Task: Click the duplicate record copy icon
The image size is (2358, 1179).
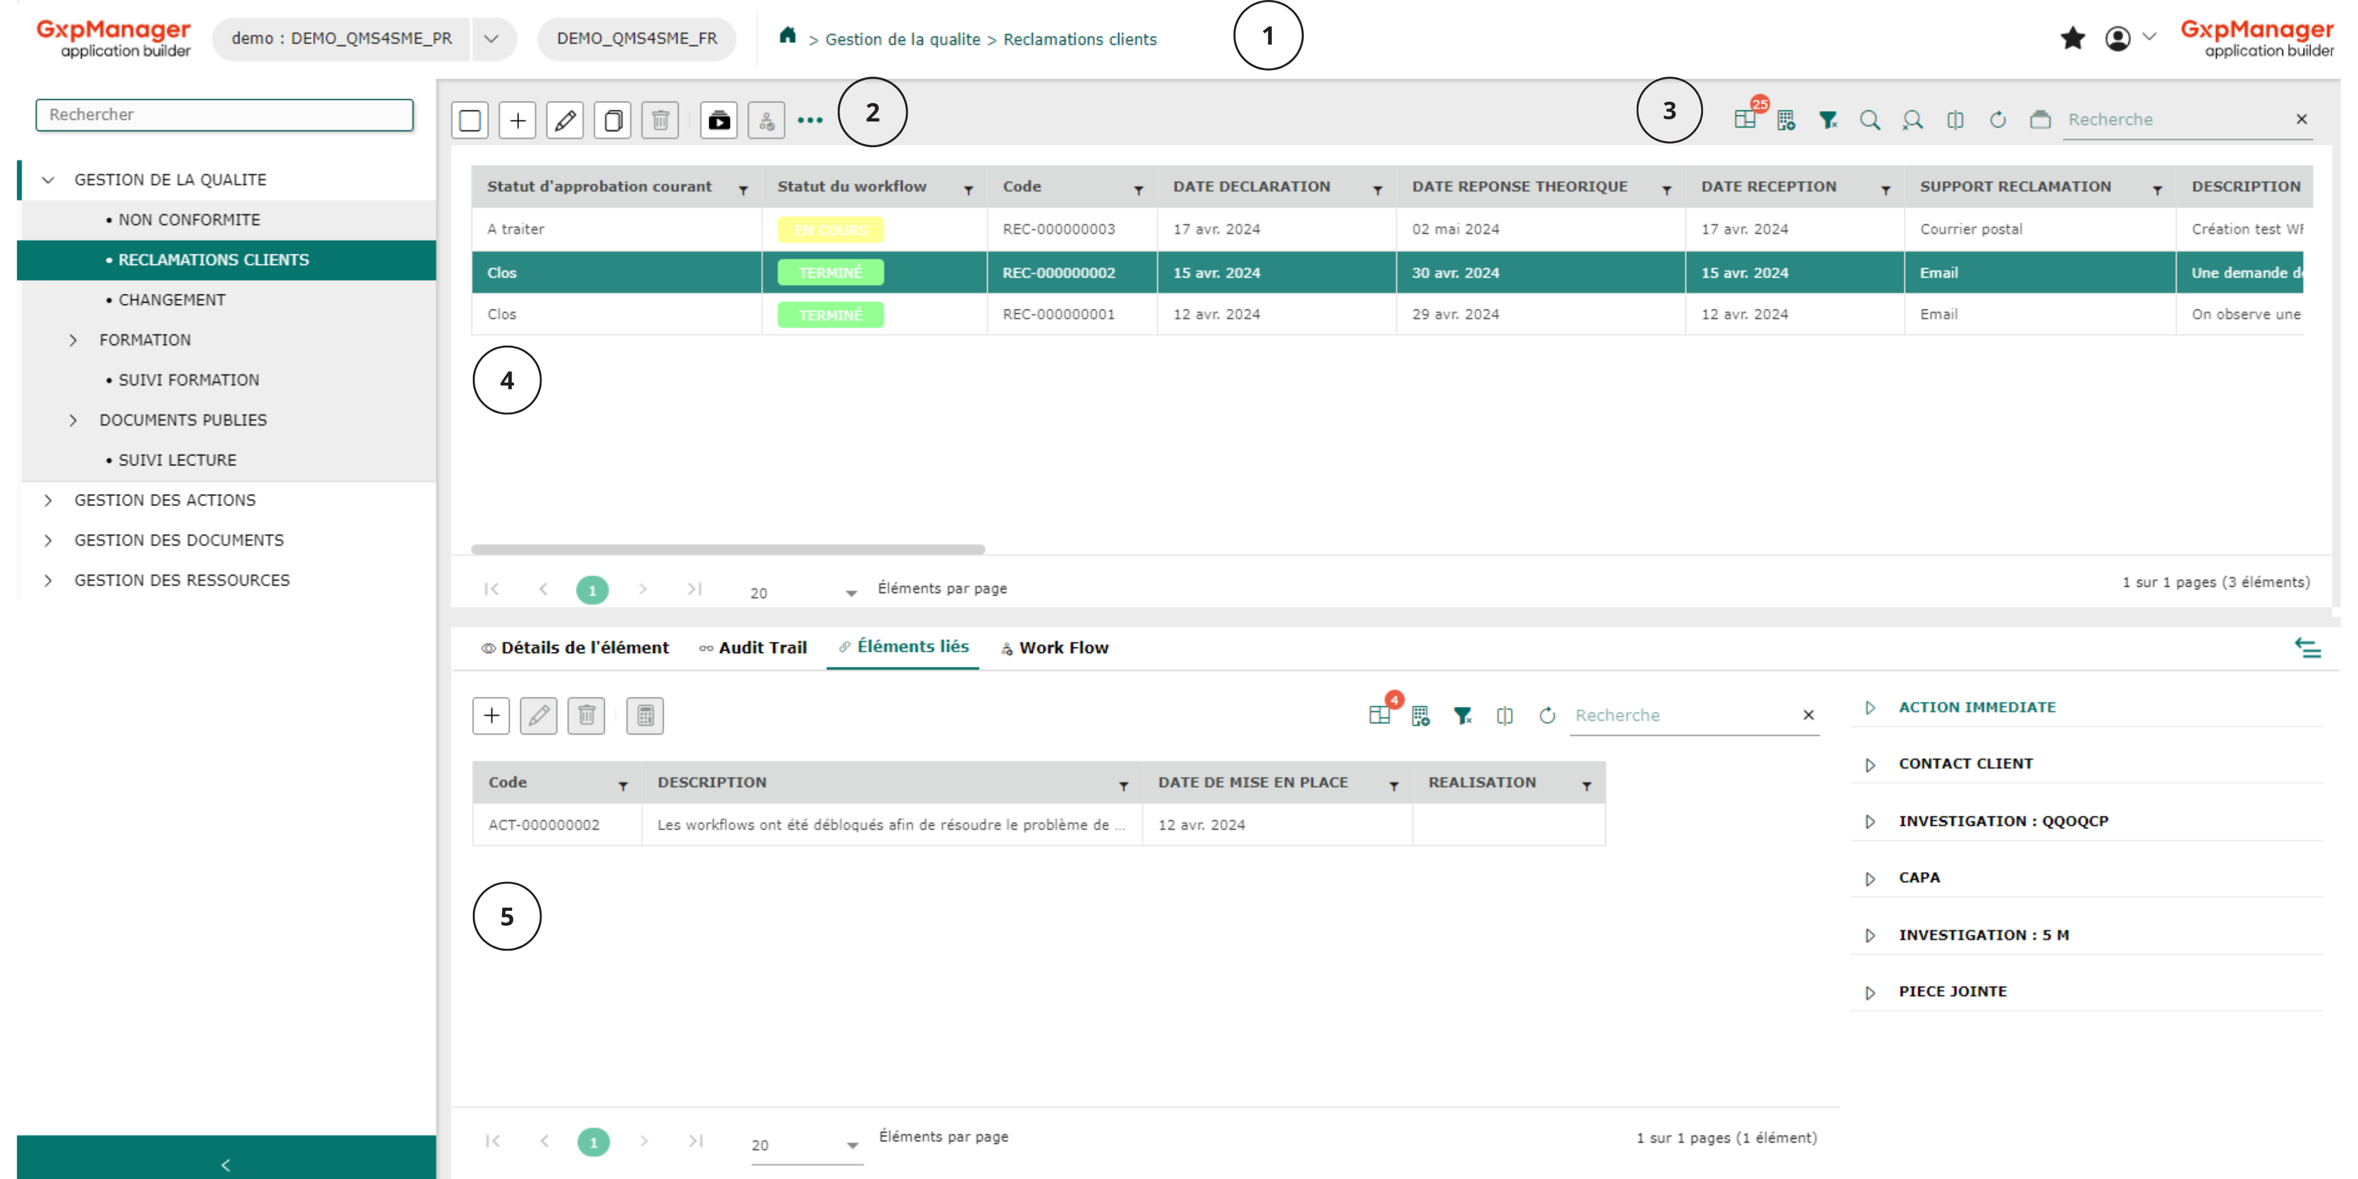Action: (x=613, y=120)
